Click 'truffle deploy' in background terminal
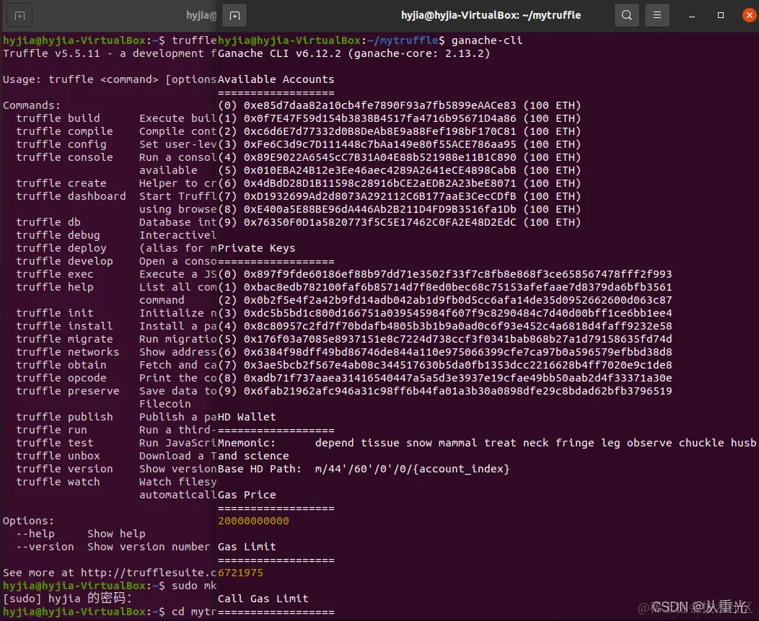 61,248
